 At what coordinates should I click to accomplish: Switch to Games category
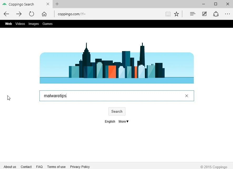coord(47,24)
